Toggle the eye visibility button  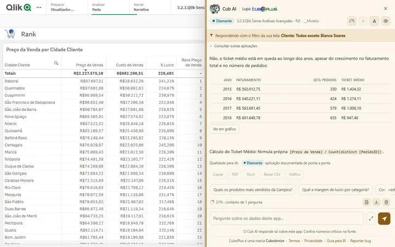coord(386,21)
